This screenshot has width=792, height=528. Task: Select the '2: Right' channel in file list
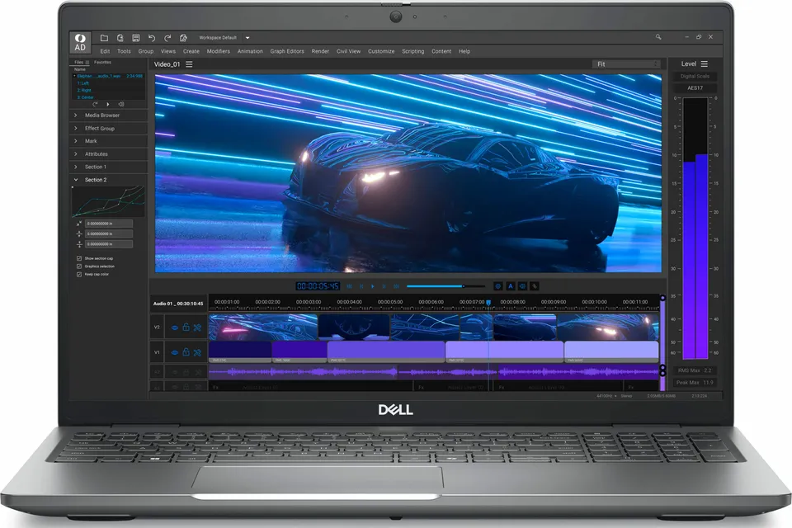pyautogui.click(x=84, y=91)
